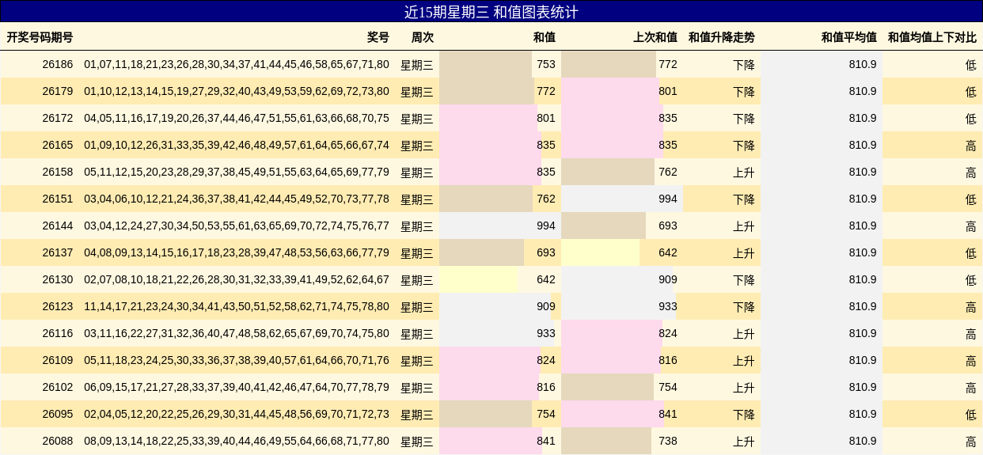Click the 和值平均值 column header
The image size is (983, 455).
coord(849,37)
